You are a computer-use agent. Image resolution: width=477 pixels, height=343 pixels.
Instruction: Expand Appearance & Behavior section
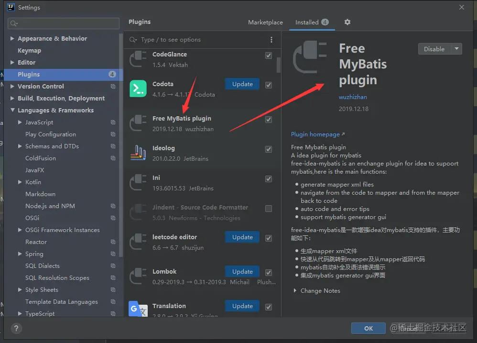12,38
